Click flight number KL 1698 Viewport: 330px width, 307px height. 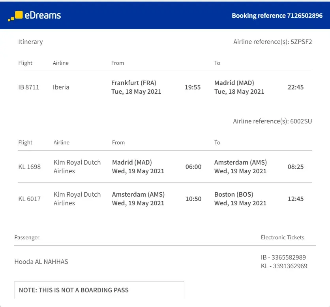[x=30, y=167]
